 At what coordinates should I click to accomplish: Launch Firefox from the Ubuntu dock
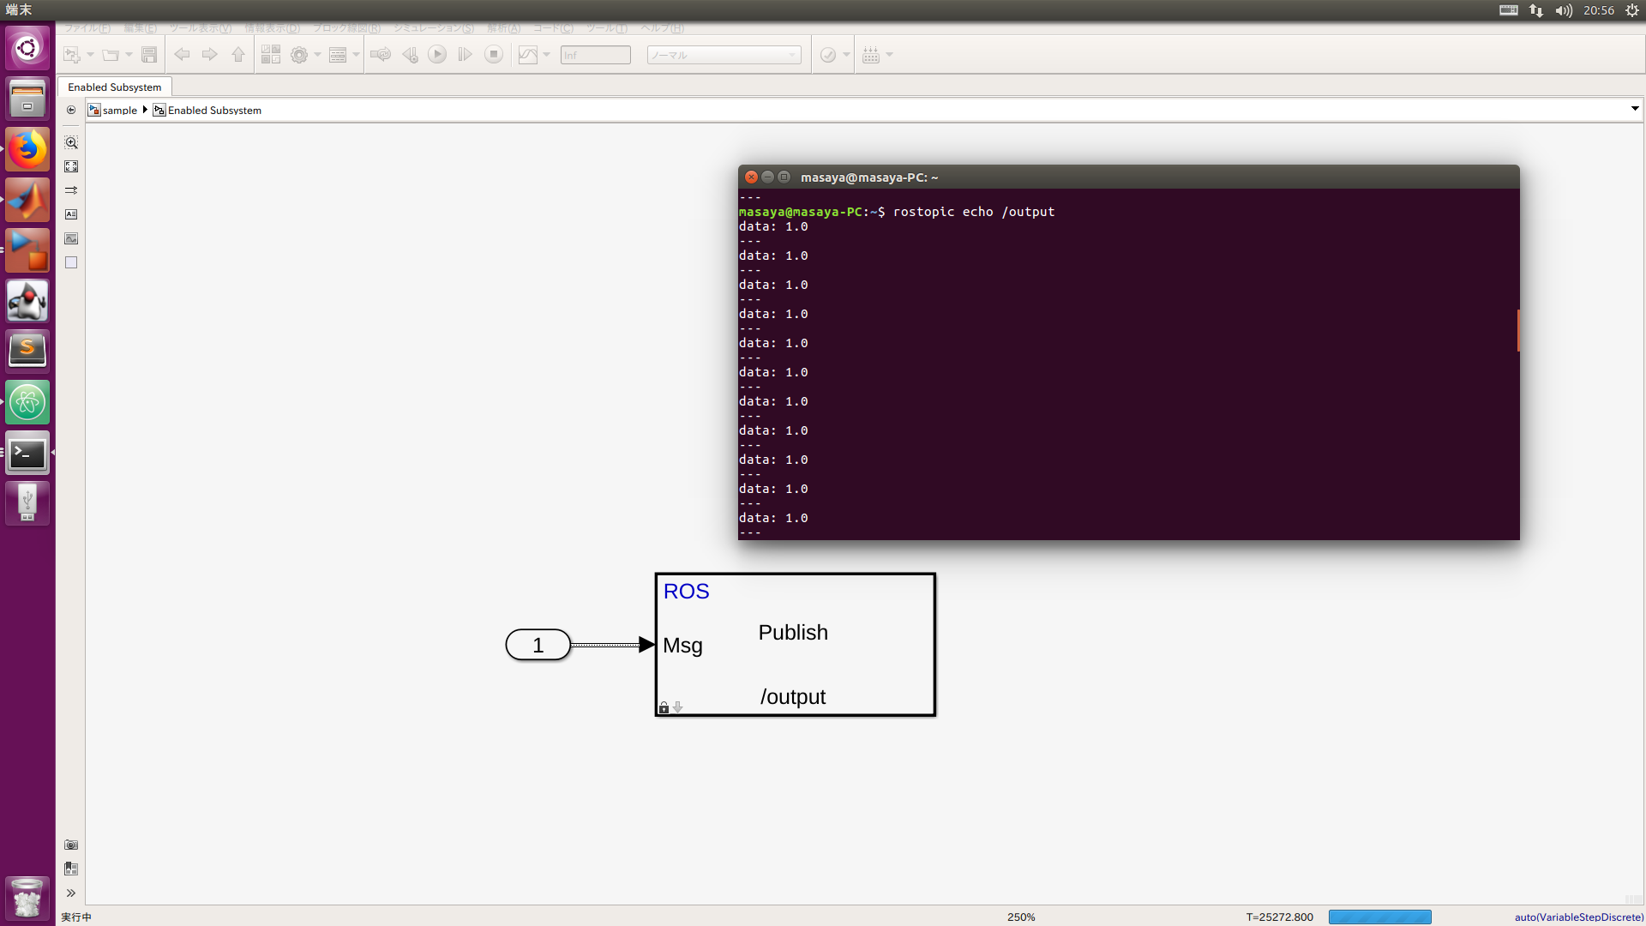click(x=27, y=148)
